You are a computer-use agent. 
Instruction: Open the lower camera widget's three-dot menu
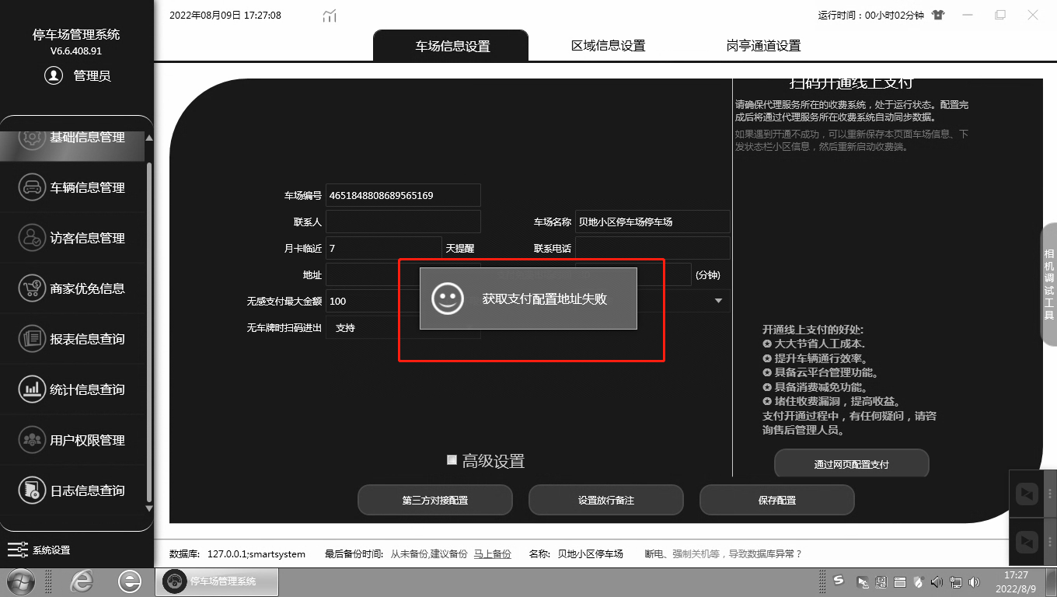pos(1049,541)
